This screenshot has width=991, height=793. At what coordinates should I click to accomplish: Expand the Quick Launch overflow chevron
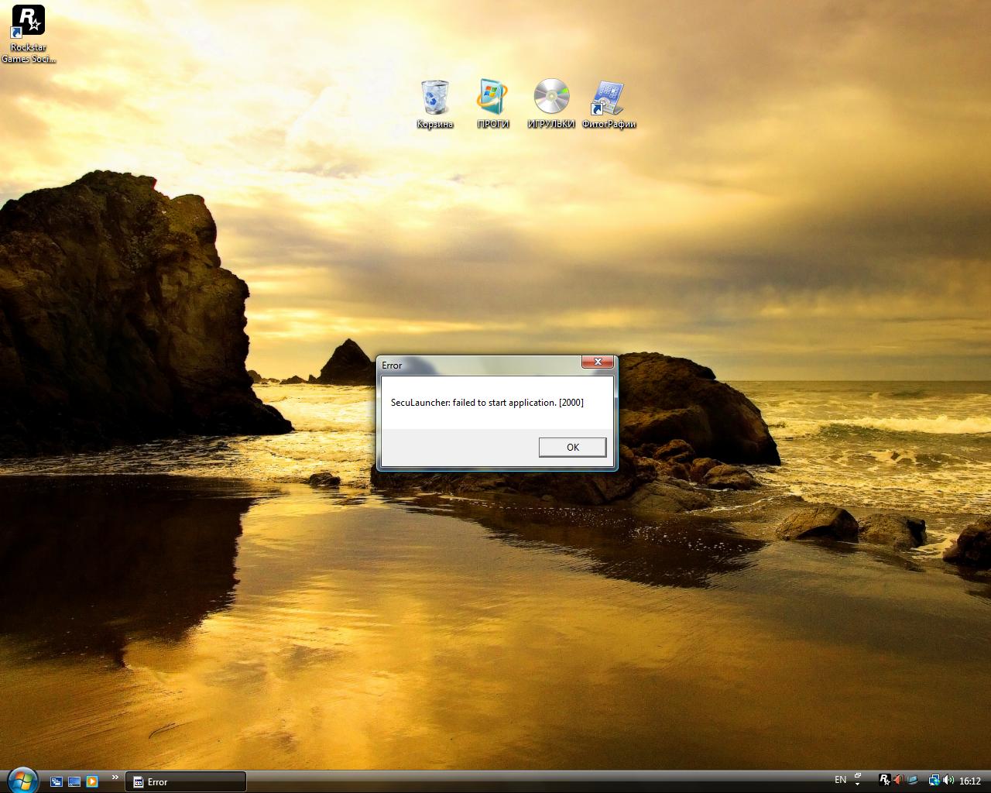[x=115, y=777]
